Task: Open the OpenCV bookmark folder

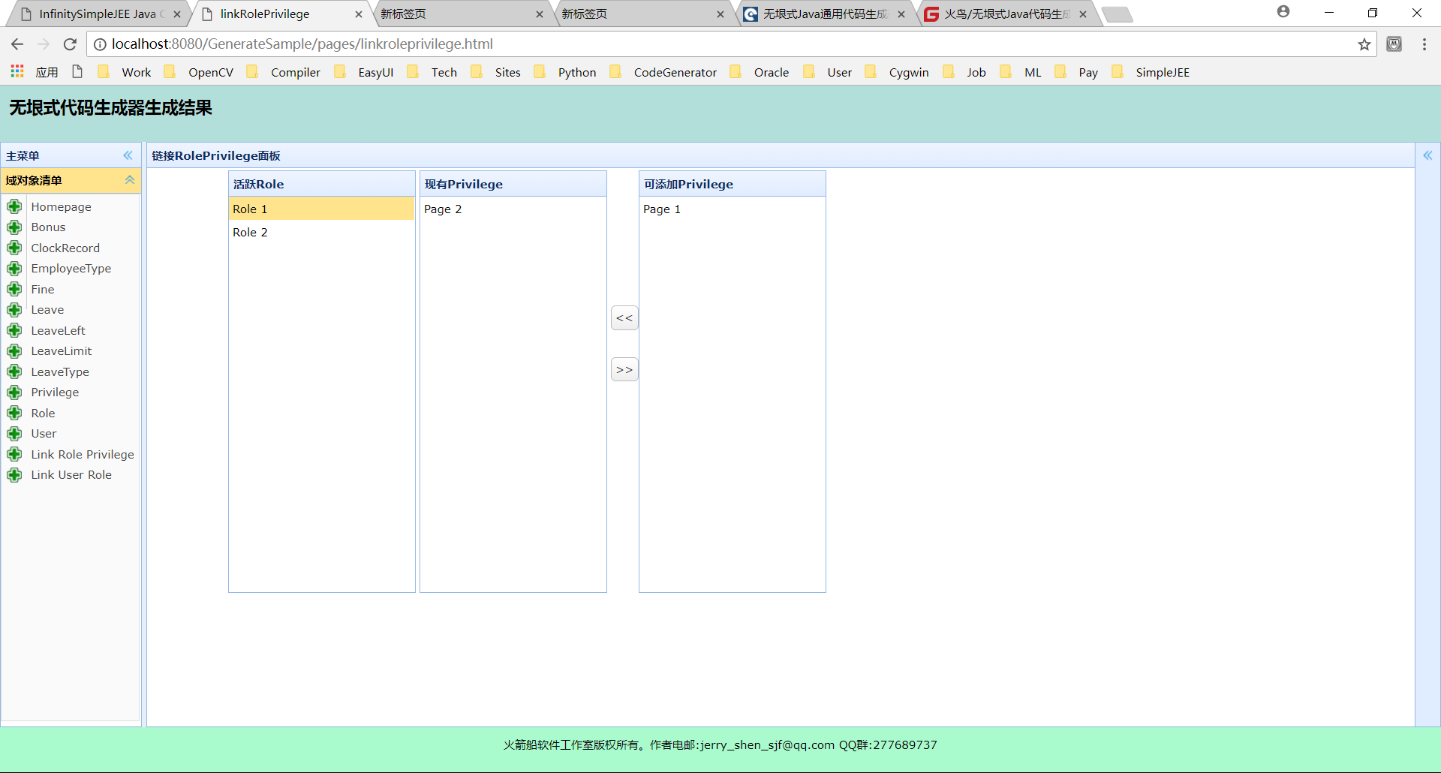Action: tap(199, 72)
